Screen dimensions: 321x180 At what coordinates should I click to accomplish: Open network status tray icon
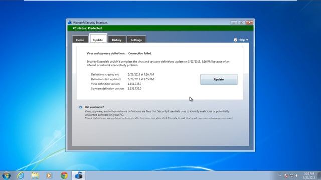291,175
